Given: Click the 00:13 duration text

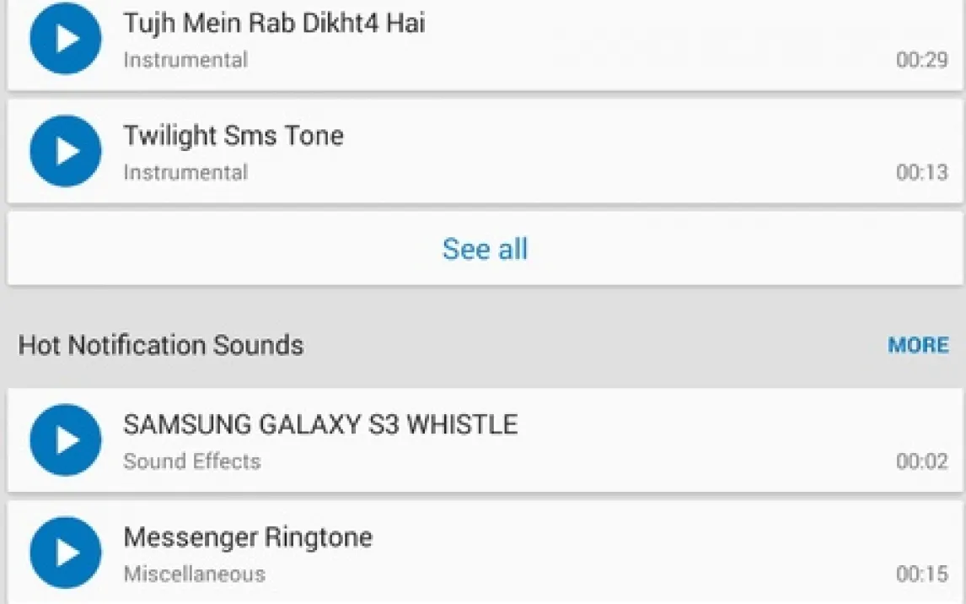Looking at the screenshot, I should coord(921,172).
